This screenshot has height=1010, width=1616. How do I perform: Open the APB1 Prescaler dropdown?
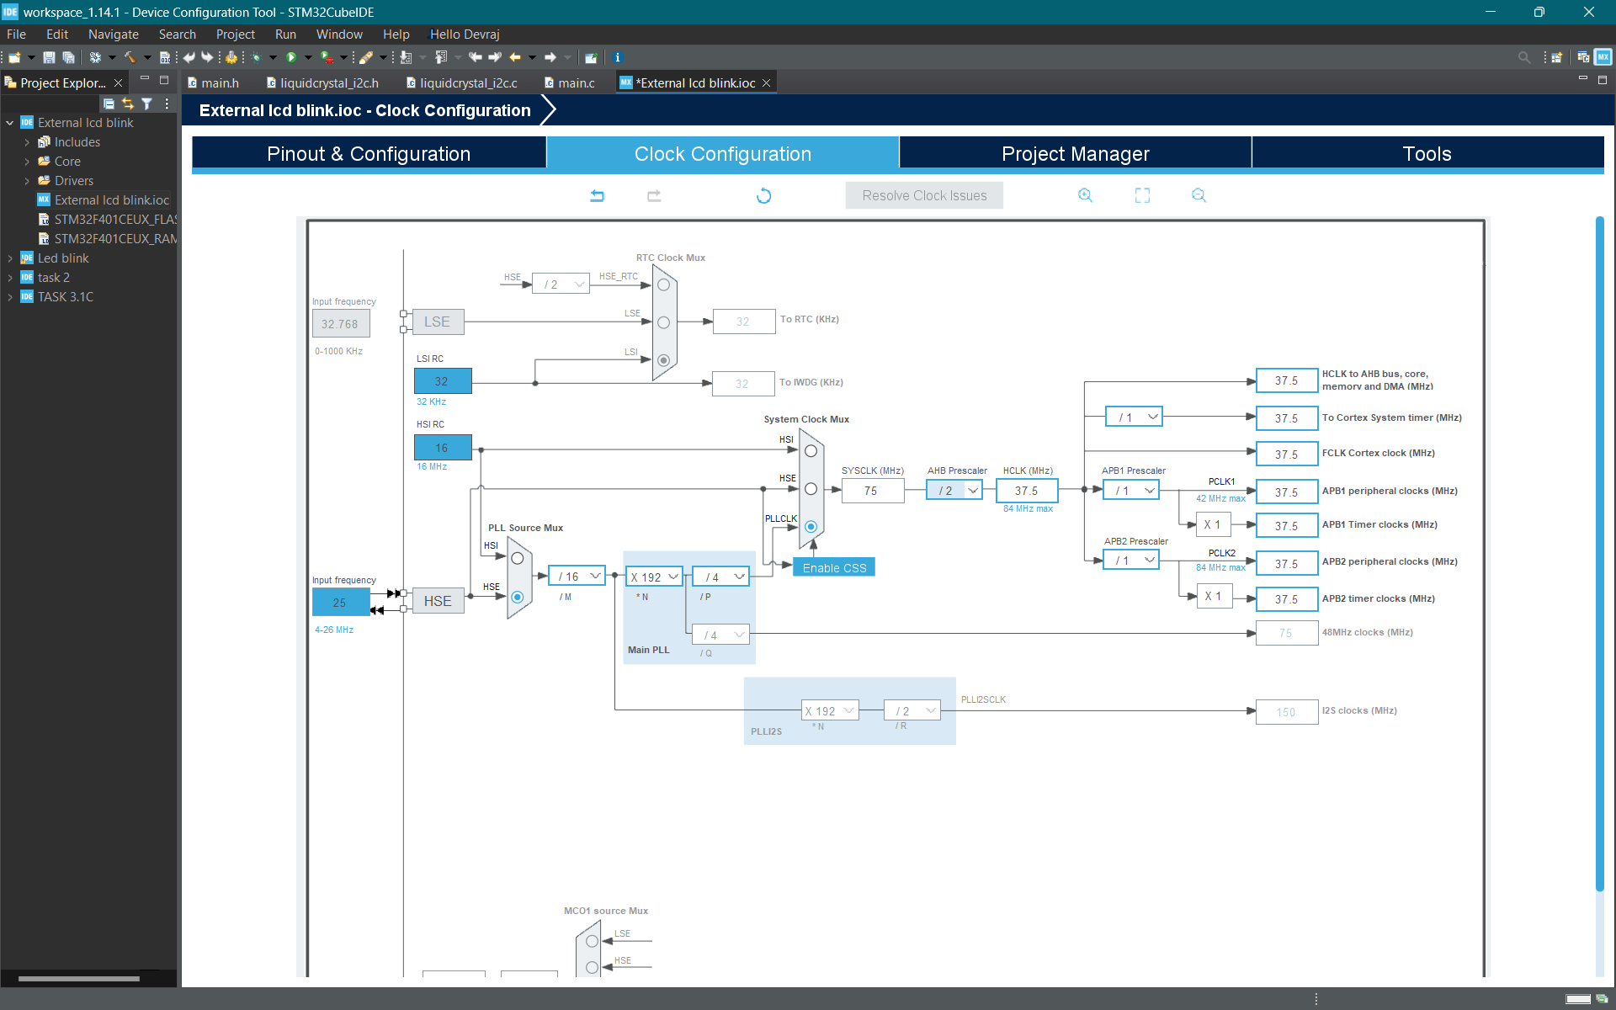1131,490
